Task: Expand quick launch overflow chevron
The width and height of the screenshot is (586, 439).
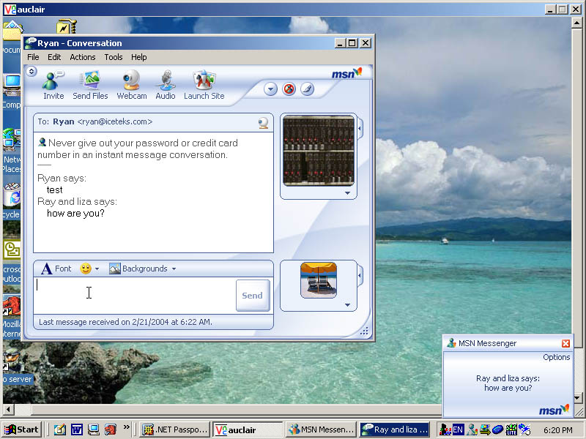Action: click(x=126, y=427)
